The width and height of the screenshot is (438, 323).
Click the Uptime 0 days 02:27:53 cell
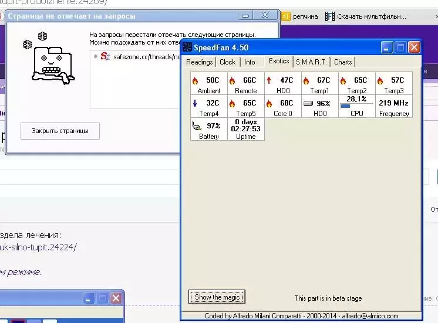pos(245,129)
